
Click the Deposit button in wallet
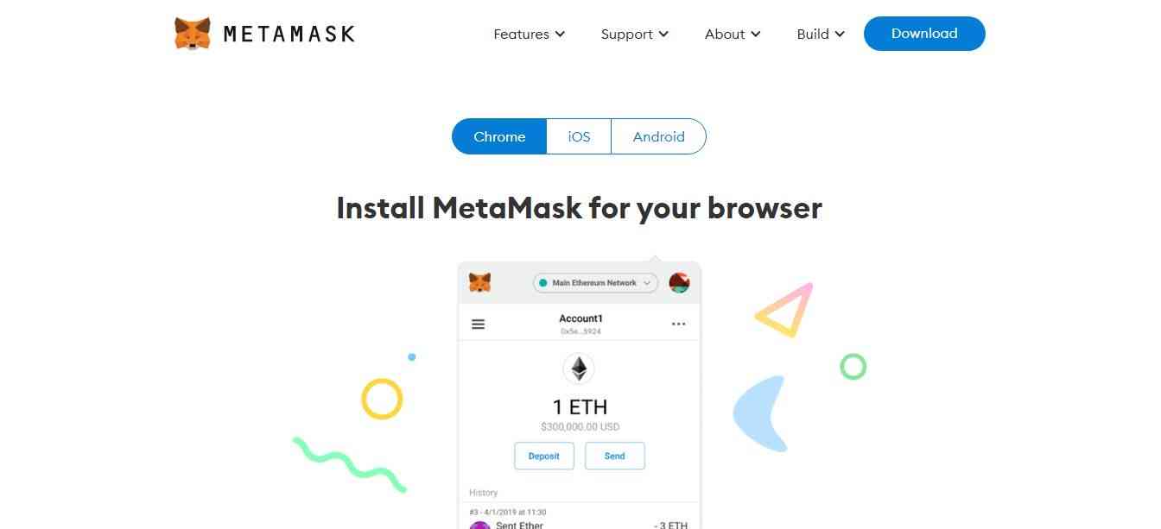[544, 456]
